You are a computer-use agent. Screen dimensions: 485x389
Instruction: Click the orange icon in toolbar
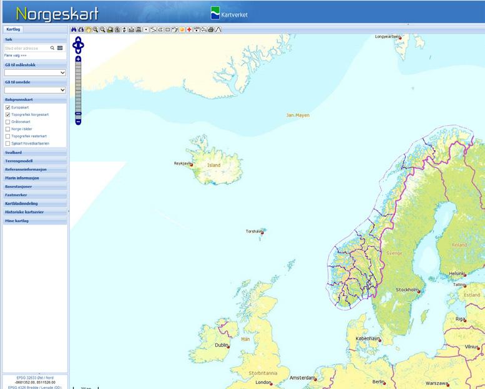point(182,30)
